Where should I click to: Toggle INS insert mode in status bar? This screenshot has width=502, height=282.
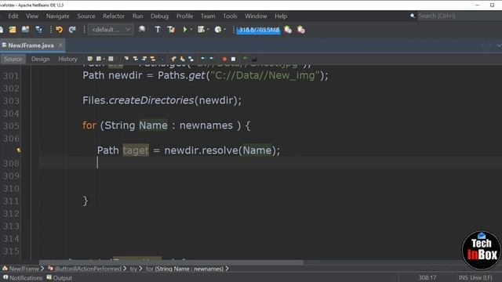463,278
